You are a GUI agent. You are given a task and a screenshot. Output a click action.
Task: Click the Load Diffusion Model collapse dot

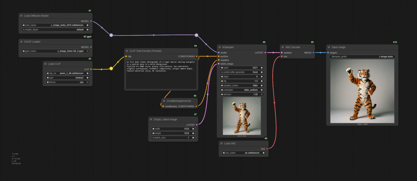(22, 15)
